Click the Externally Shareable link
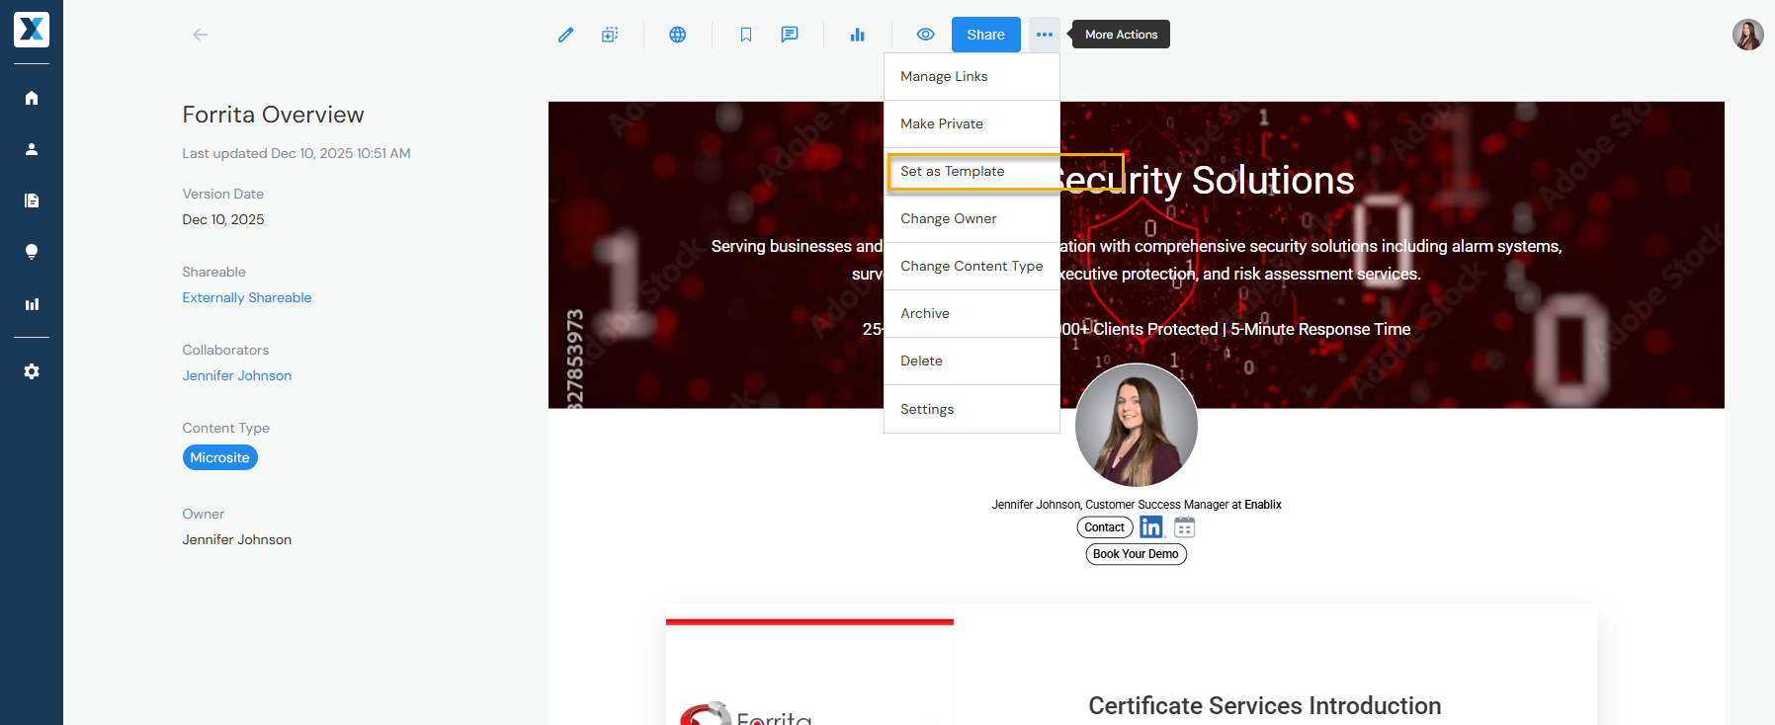The width and height of the screenshot is (1775, 725). click(x=247, y=297)
